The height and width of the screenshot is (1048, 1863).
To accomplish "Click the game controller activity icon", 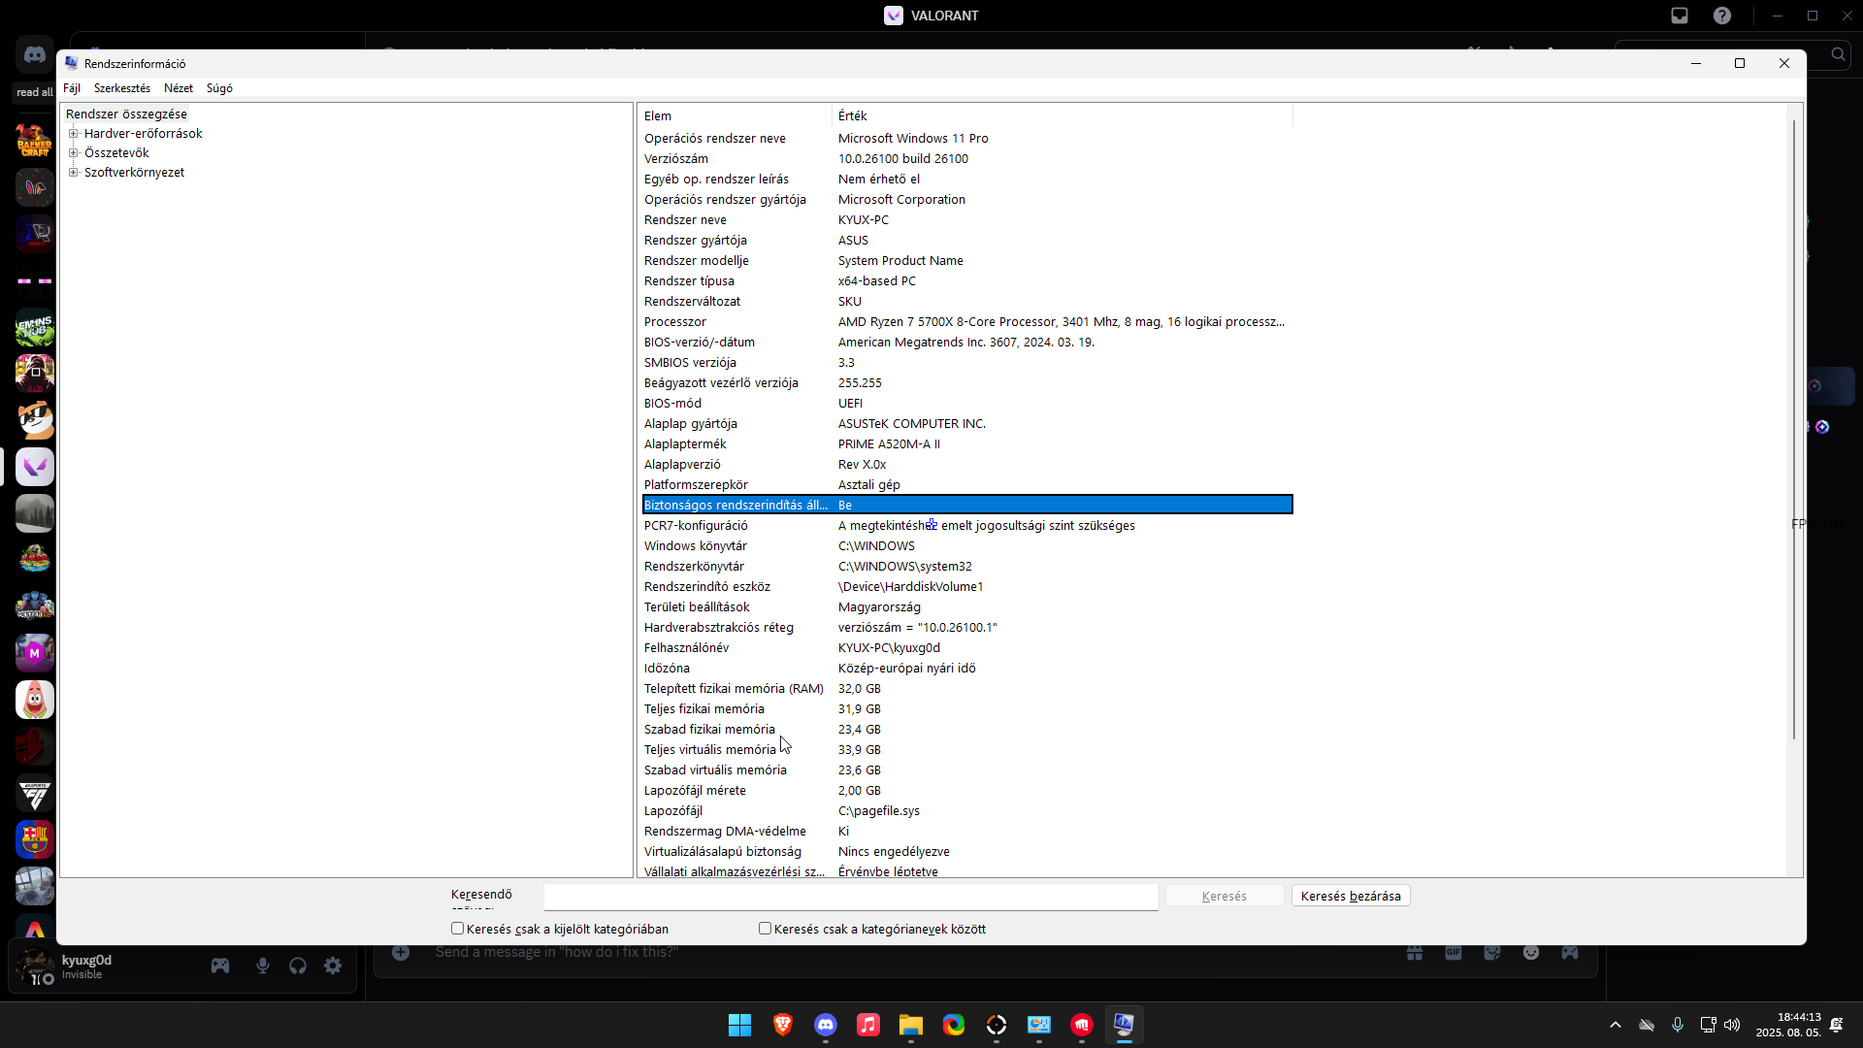I will (x=220, y=966).
